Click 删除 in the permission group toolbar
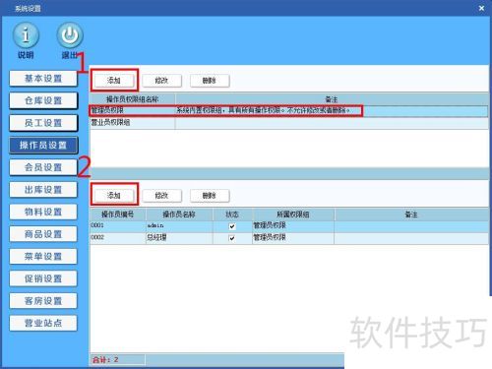This screenshot has height=369, width=492. pyautogui.click(x=210, y=81)
